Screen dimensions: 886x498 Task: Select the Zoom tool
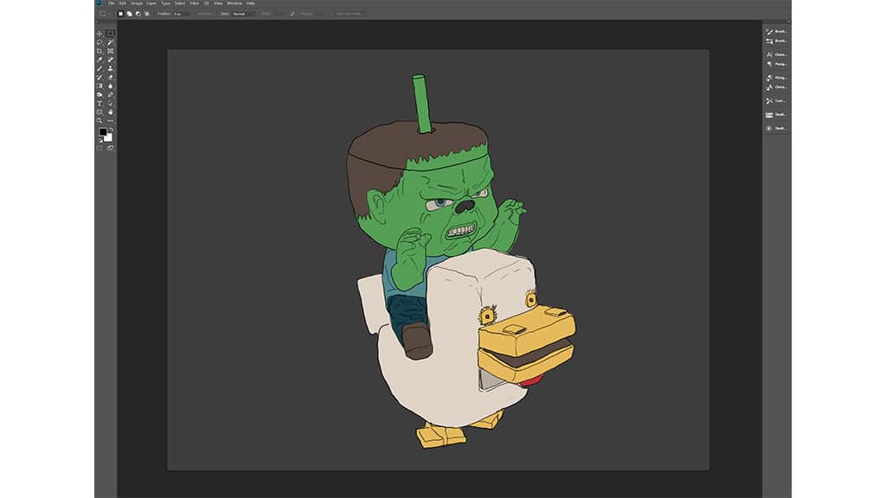coord(100,120)
